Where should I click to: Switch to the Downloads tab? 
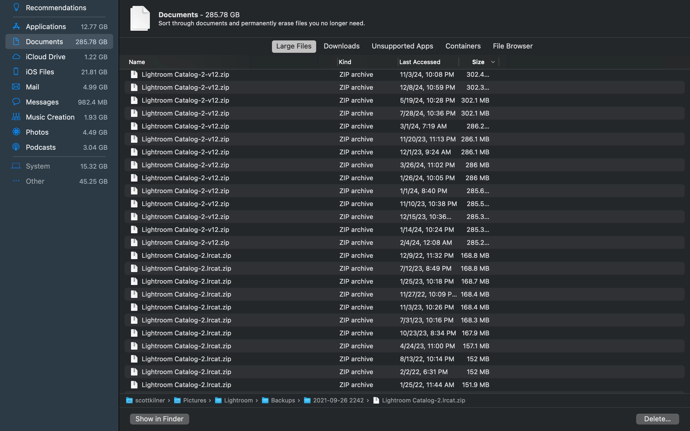[x=341, y=46]
